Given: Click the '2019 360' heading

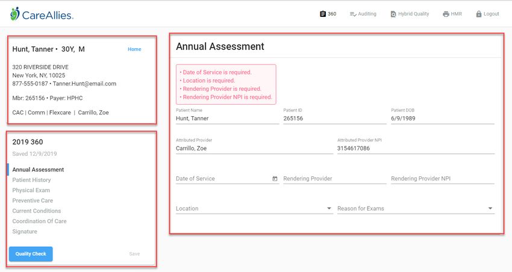Looking at the screenshot, I should (x=28, y=142).
